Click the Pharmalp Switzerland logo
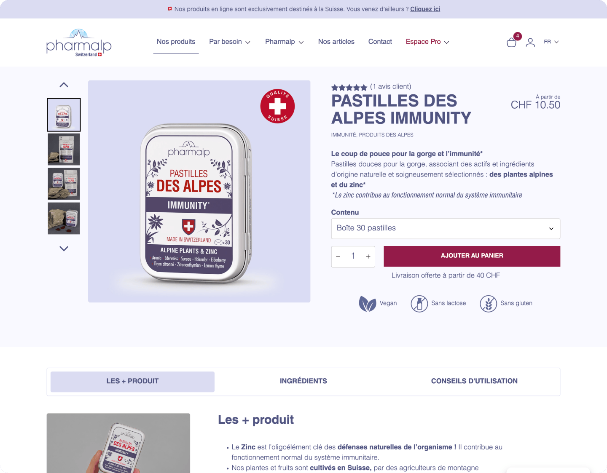This screenshot has width=607, height=473. pyautogui.click(x=79, y=43)
